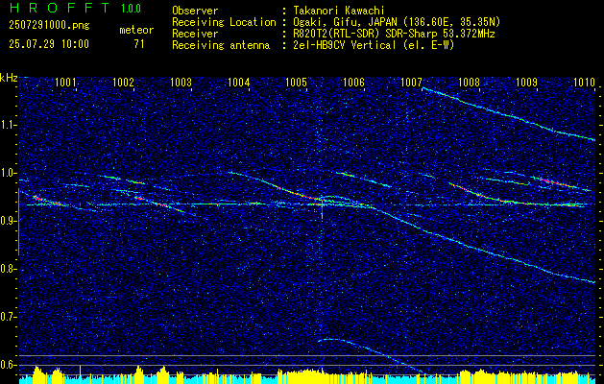Click the 1.1 kHz frequency label
Viewport: 604px width, 384px height.
tap(9, 125)
